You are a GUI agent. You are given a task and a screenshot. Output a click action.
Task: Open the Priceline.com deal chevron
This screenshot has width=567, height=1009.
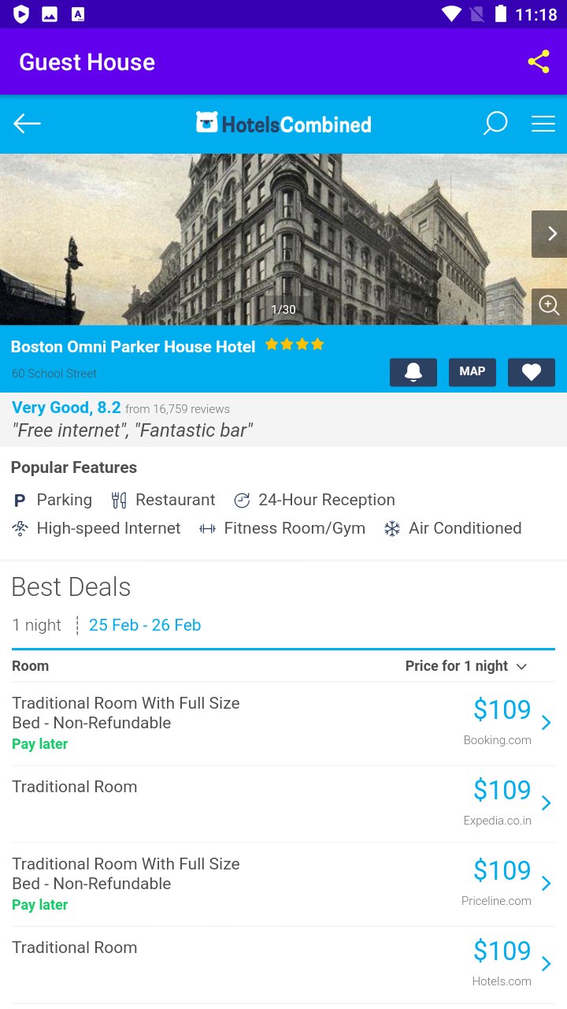click(547, 884)
